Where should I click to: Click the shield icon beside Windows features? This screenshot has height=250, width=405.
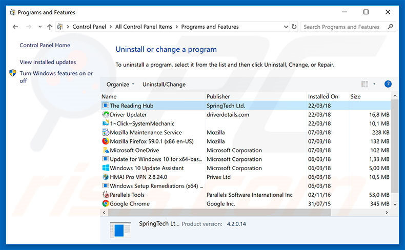pos(13,73)
